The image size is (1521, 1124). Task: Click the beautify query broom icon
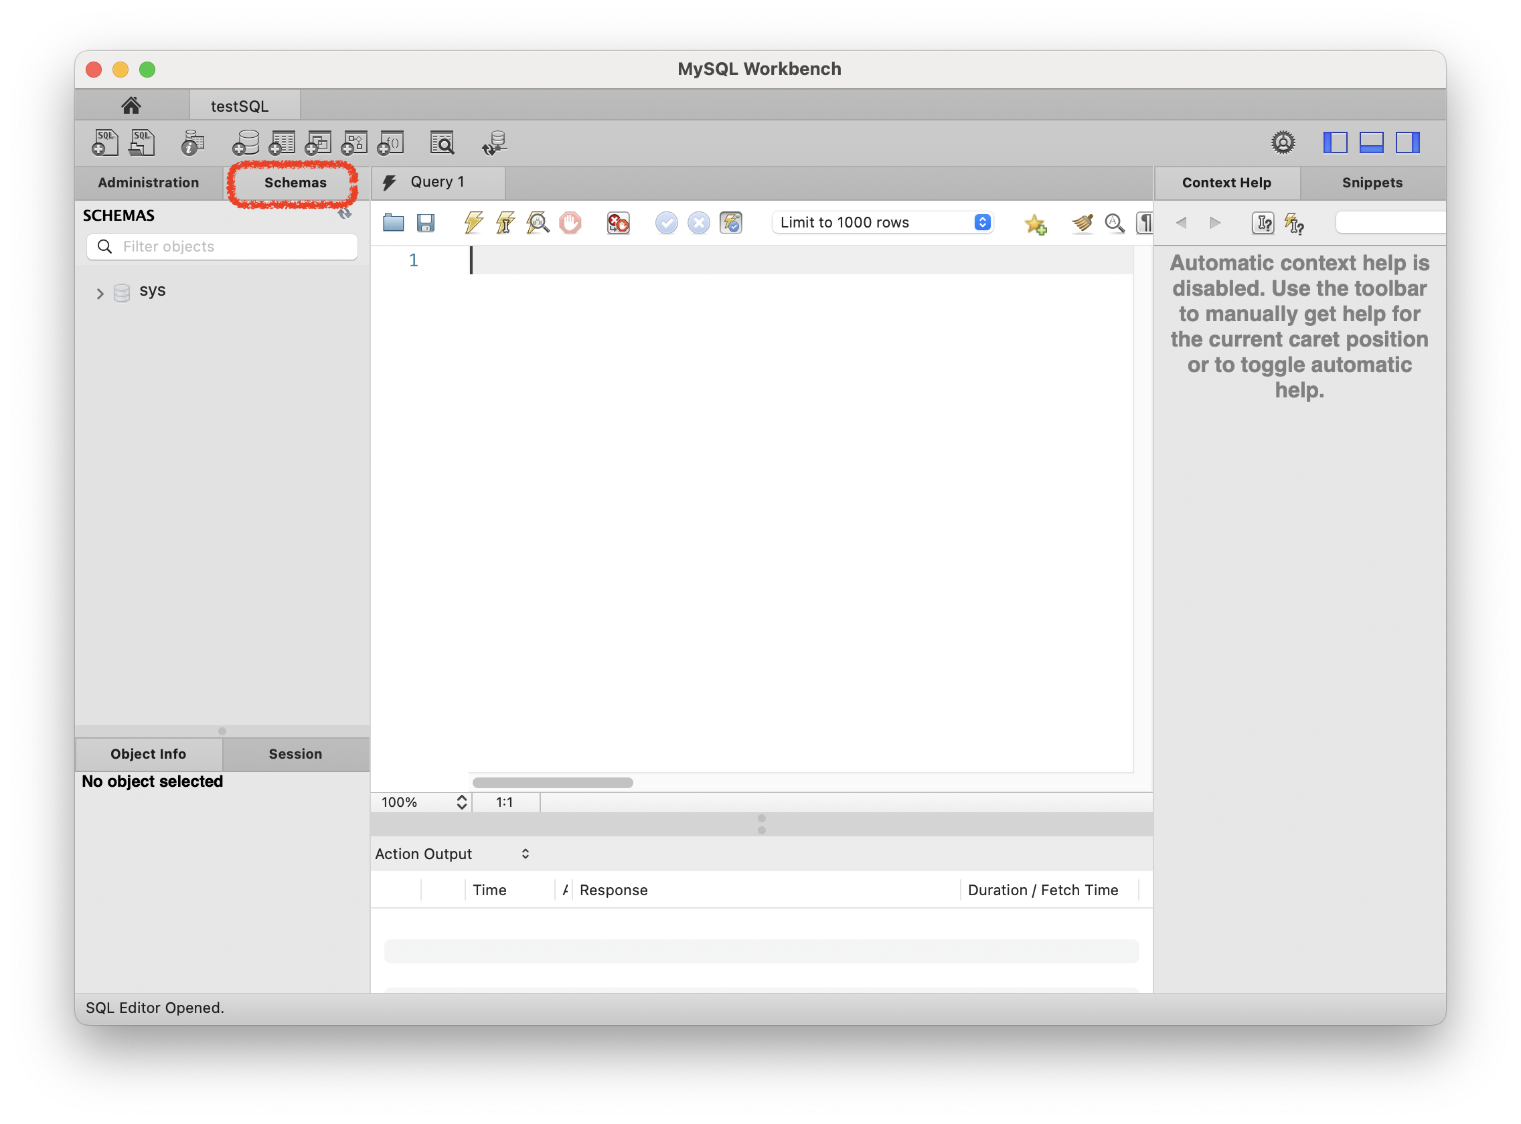coord(1082,223)
